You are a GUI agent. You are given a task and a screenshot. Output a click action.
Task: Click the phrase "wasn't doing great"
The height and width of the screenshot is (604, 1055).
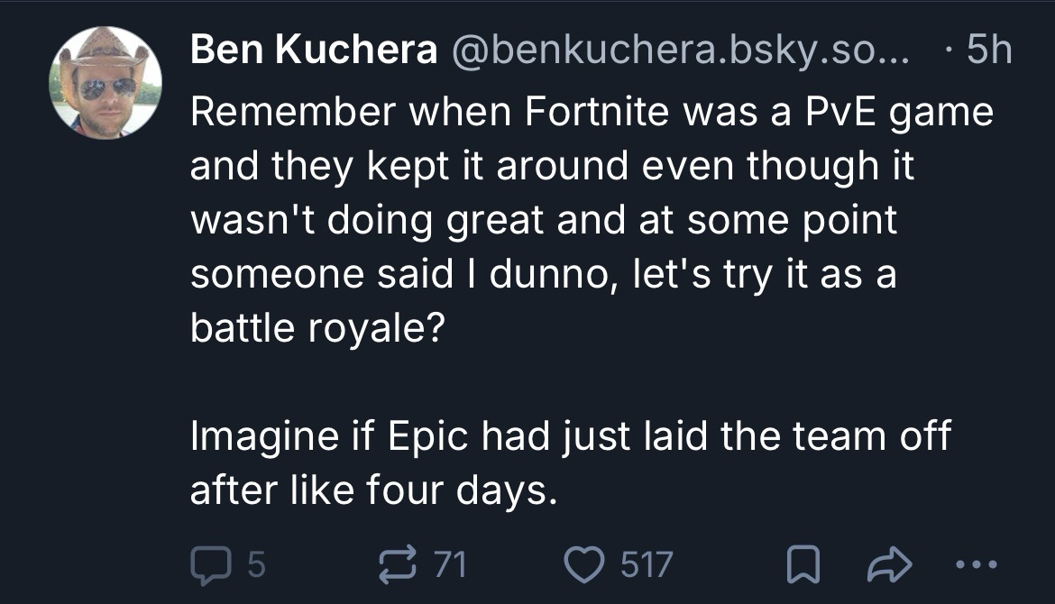pyautogui.click(x=369, y=221)
